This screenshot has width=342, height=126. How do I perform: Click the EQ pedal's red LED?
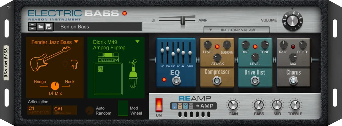pos(164,80)
